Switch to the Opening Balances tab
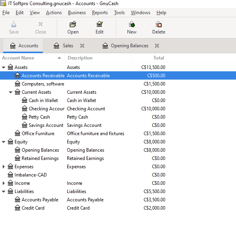 [129, 46]
